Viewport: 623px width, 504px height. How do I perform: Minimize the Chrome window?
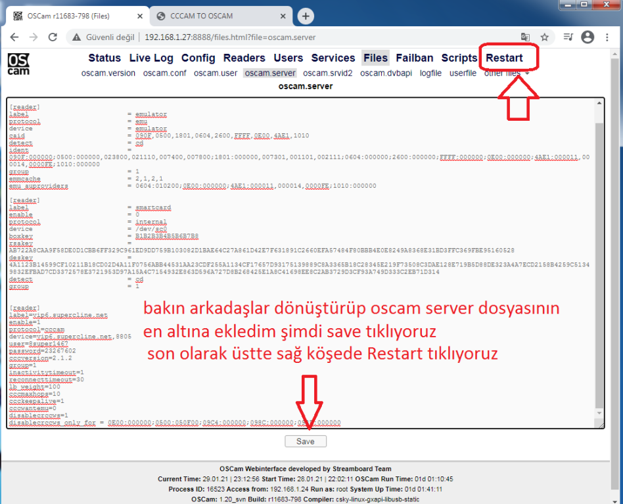(x=568, y=5)
